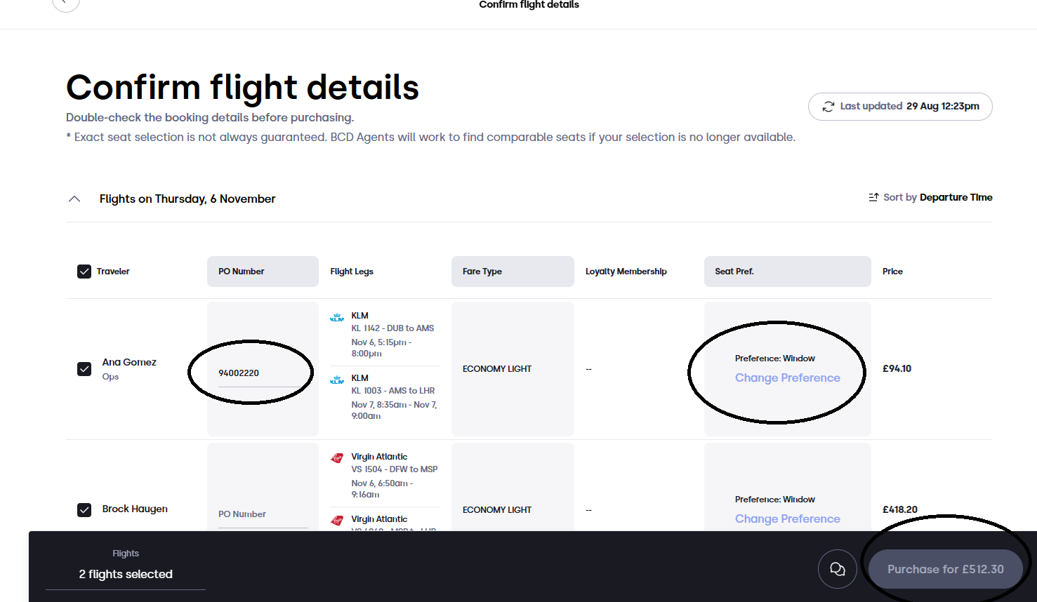
Task: Click the back arrow circle button
Action: [x=66, y=2]
